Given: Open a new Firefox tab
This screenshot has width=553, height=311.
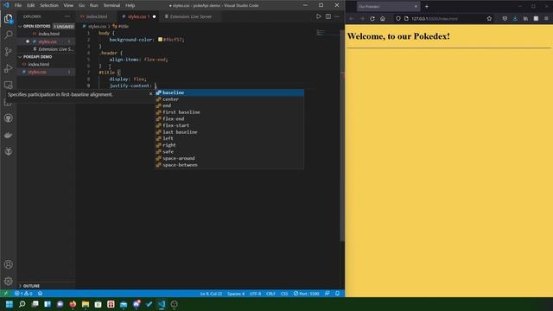Looking at the screenshot, I should tap(426, 6).
